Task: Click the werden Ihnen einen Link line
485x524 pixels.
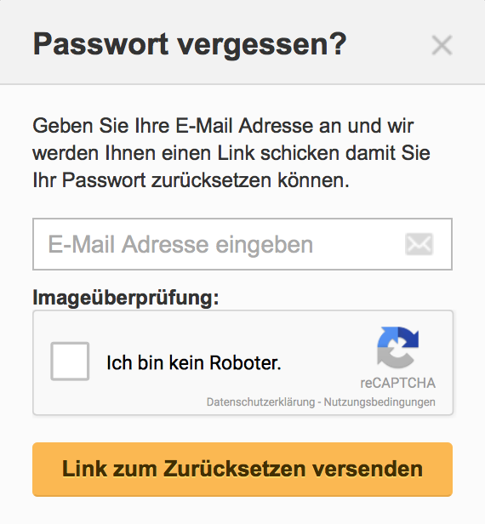Action: 231,153
